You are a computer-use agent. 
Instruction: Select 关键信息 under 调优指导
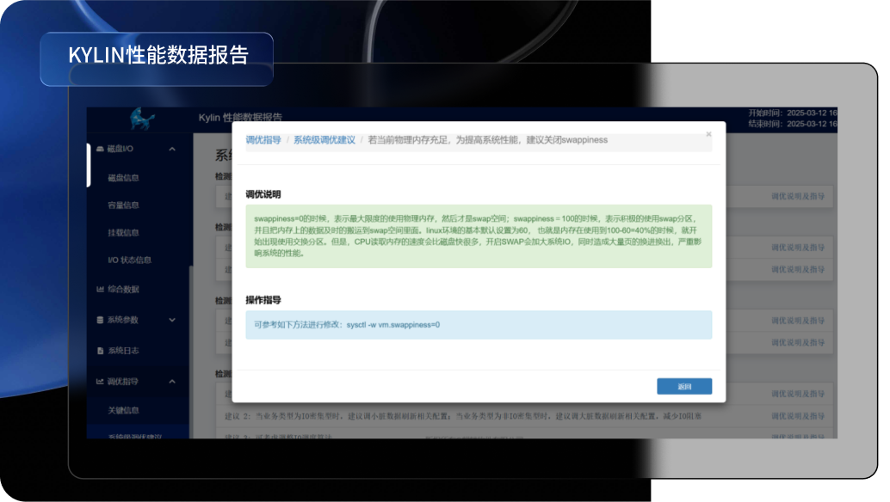tap(123, 410)
